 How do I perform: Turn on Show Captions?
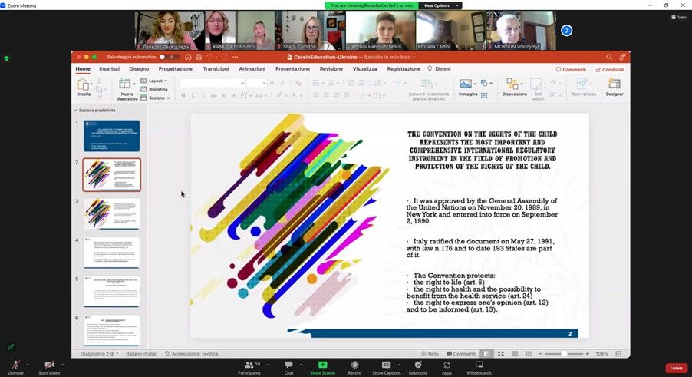click(x=387, y=365)
